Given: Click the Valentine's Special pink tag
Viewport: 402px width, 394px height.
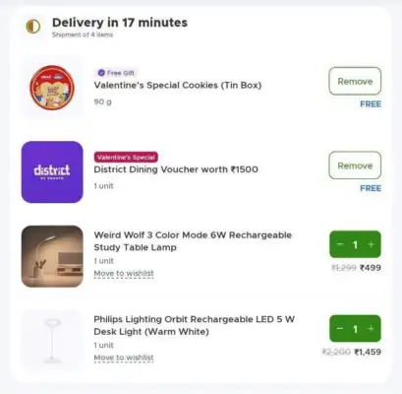Looking at the screenshot, I should tap(126, 157).
